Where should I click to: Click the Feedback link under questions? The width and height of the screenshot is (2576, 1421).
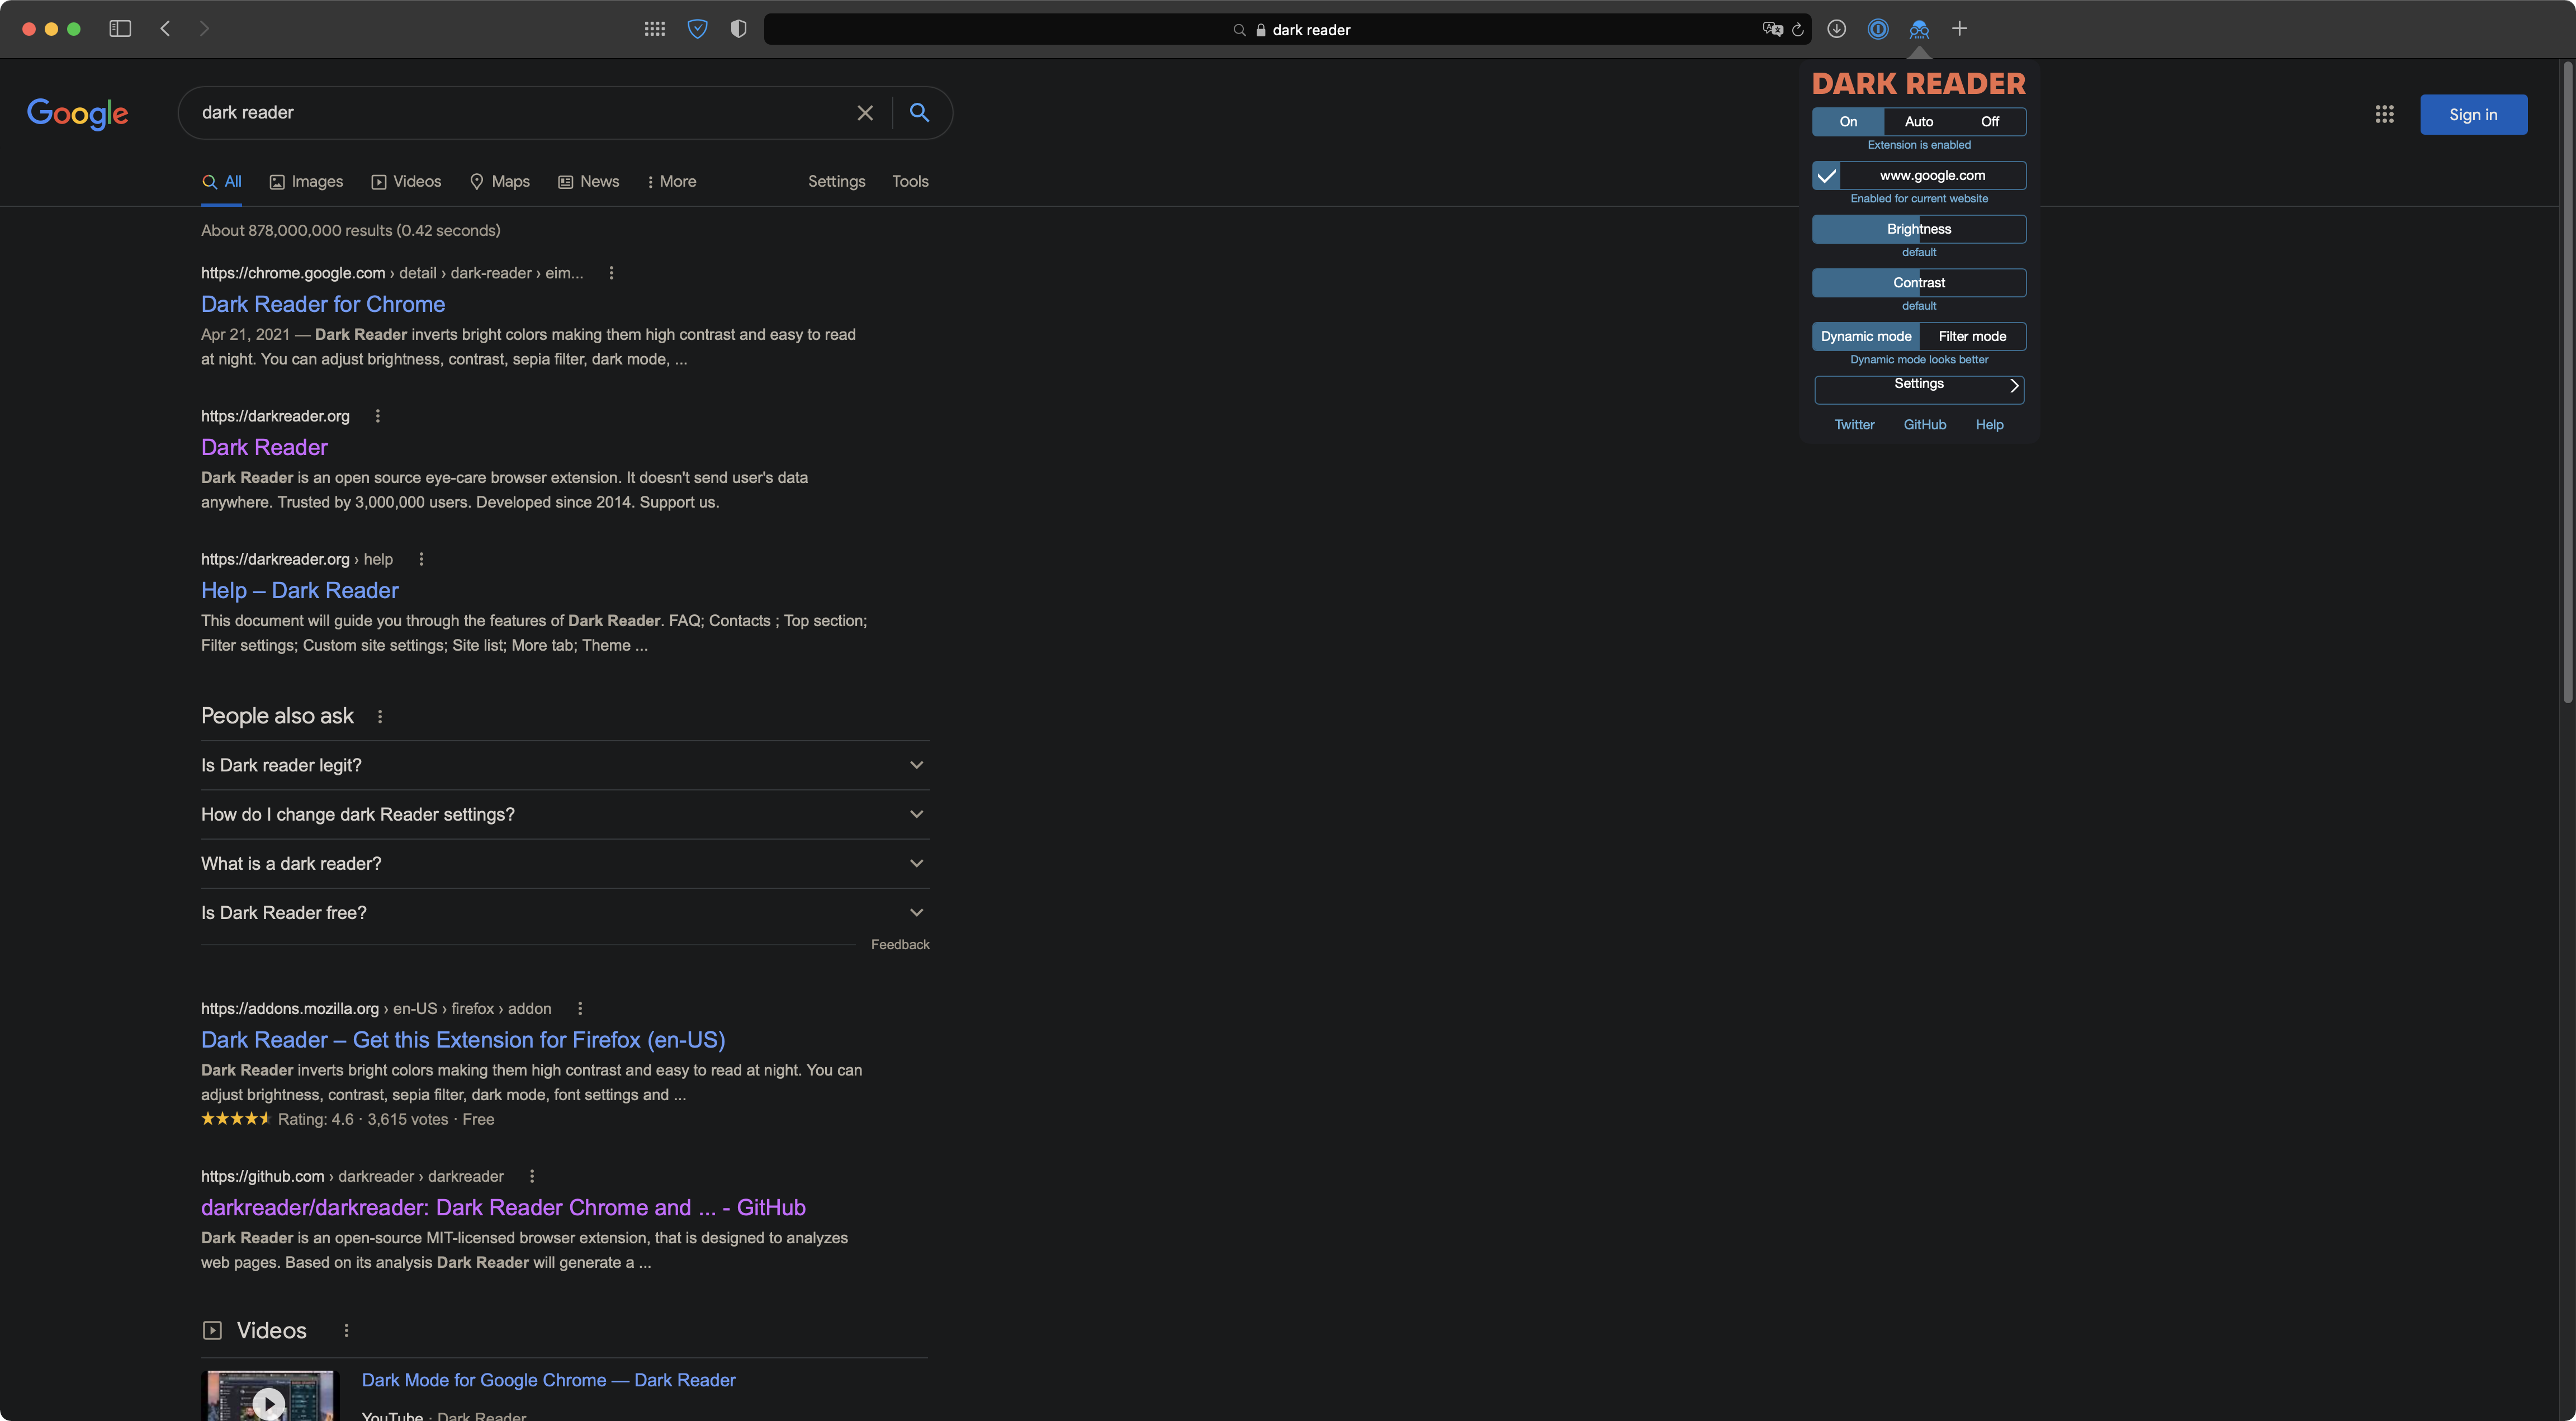click(900, 945)
